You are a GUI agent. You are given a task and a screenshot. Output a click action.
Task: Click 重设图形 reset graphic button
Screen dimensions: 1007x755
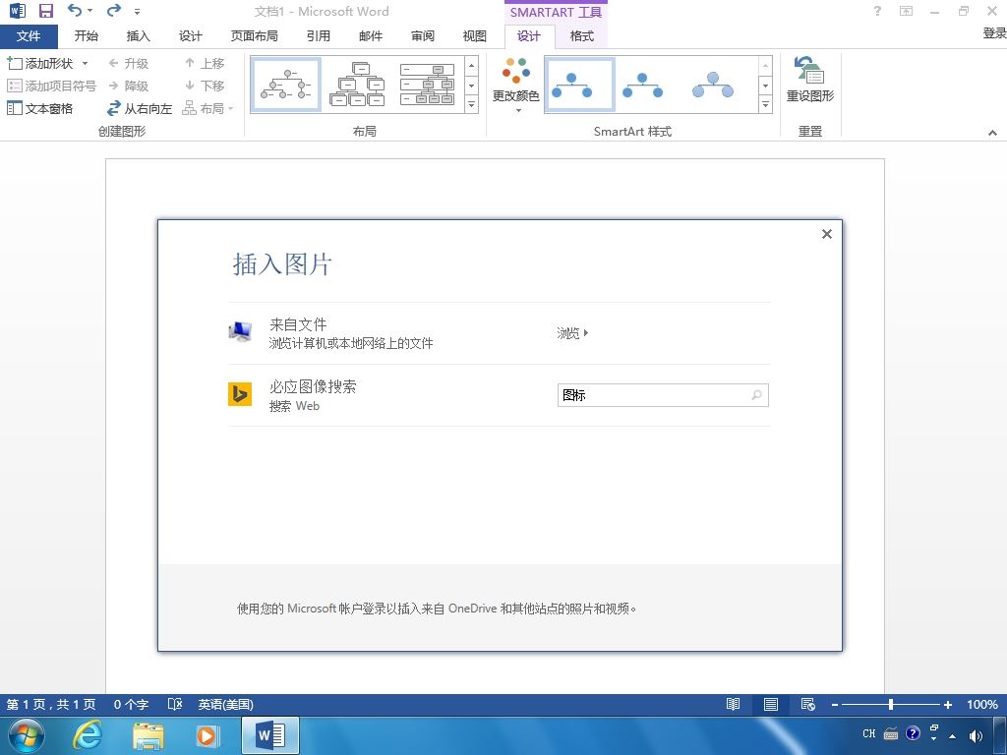tap(810, 80)
